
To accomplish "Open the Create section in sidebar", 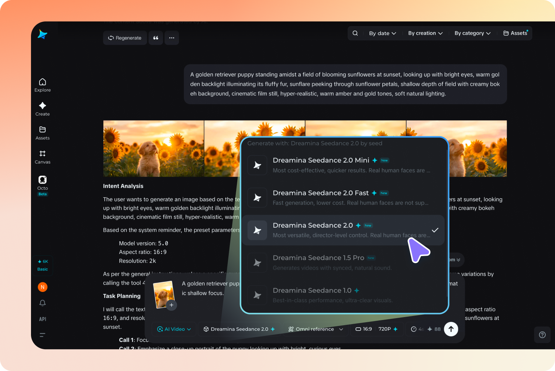I will (x=42, y=109).
